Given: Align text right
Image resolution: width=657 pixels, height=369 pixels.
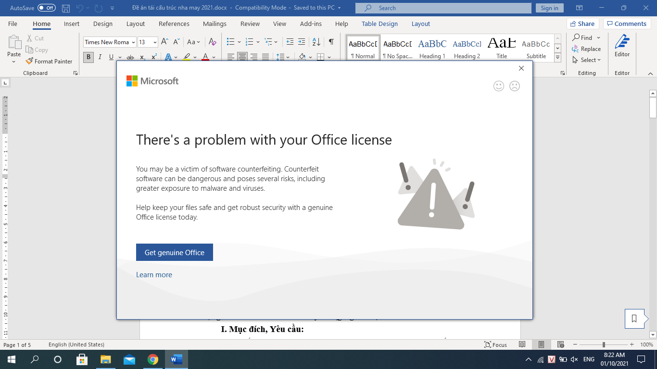Looking at the screenshot, I should pos(254,57).
